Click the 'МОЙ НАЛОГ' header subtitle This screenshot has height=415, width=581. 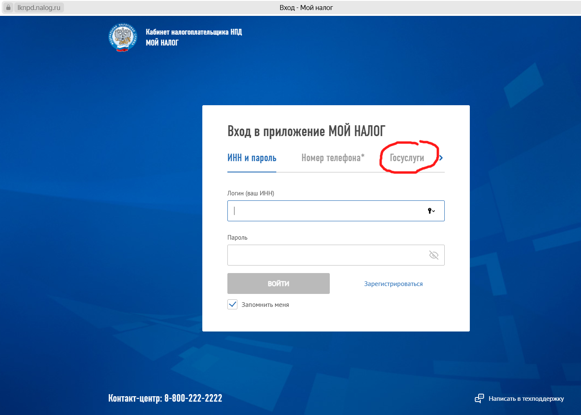coord(162,43)
